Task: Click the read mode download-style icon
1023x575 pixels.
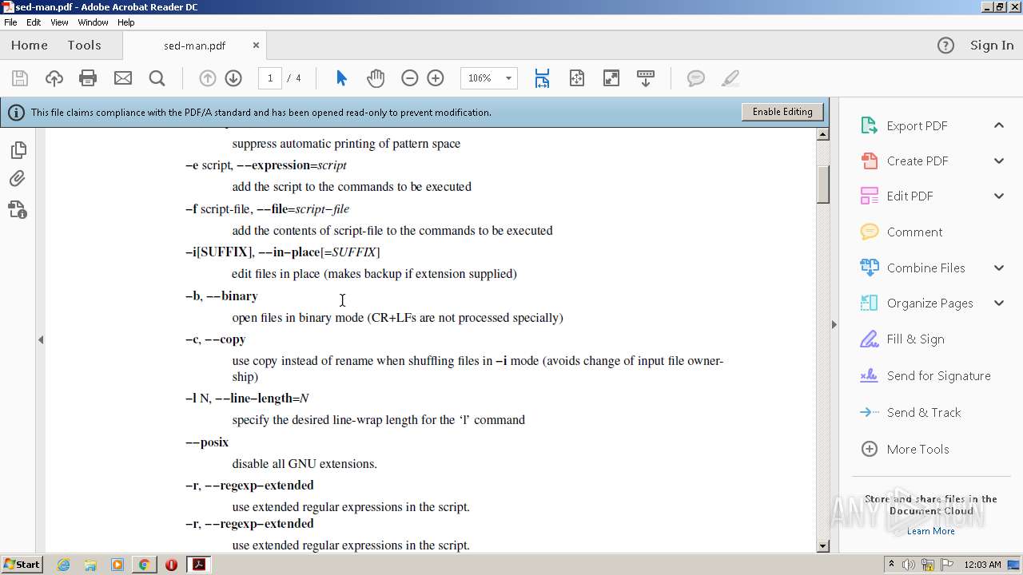Action: (x=646, y=78)
